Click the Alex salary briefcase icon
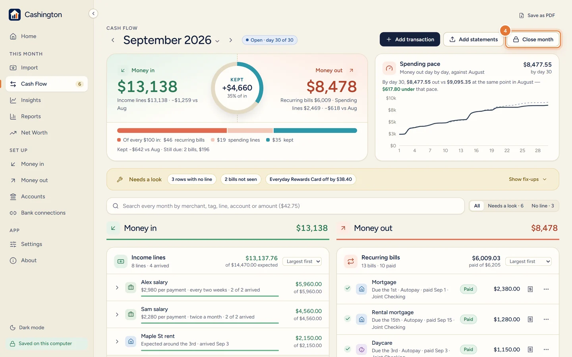 click(x=131, y=287)
